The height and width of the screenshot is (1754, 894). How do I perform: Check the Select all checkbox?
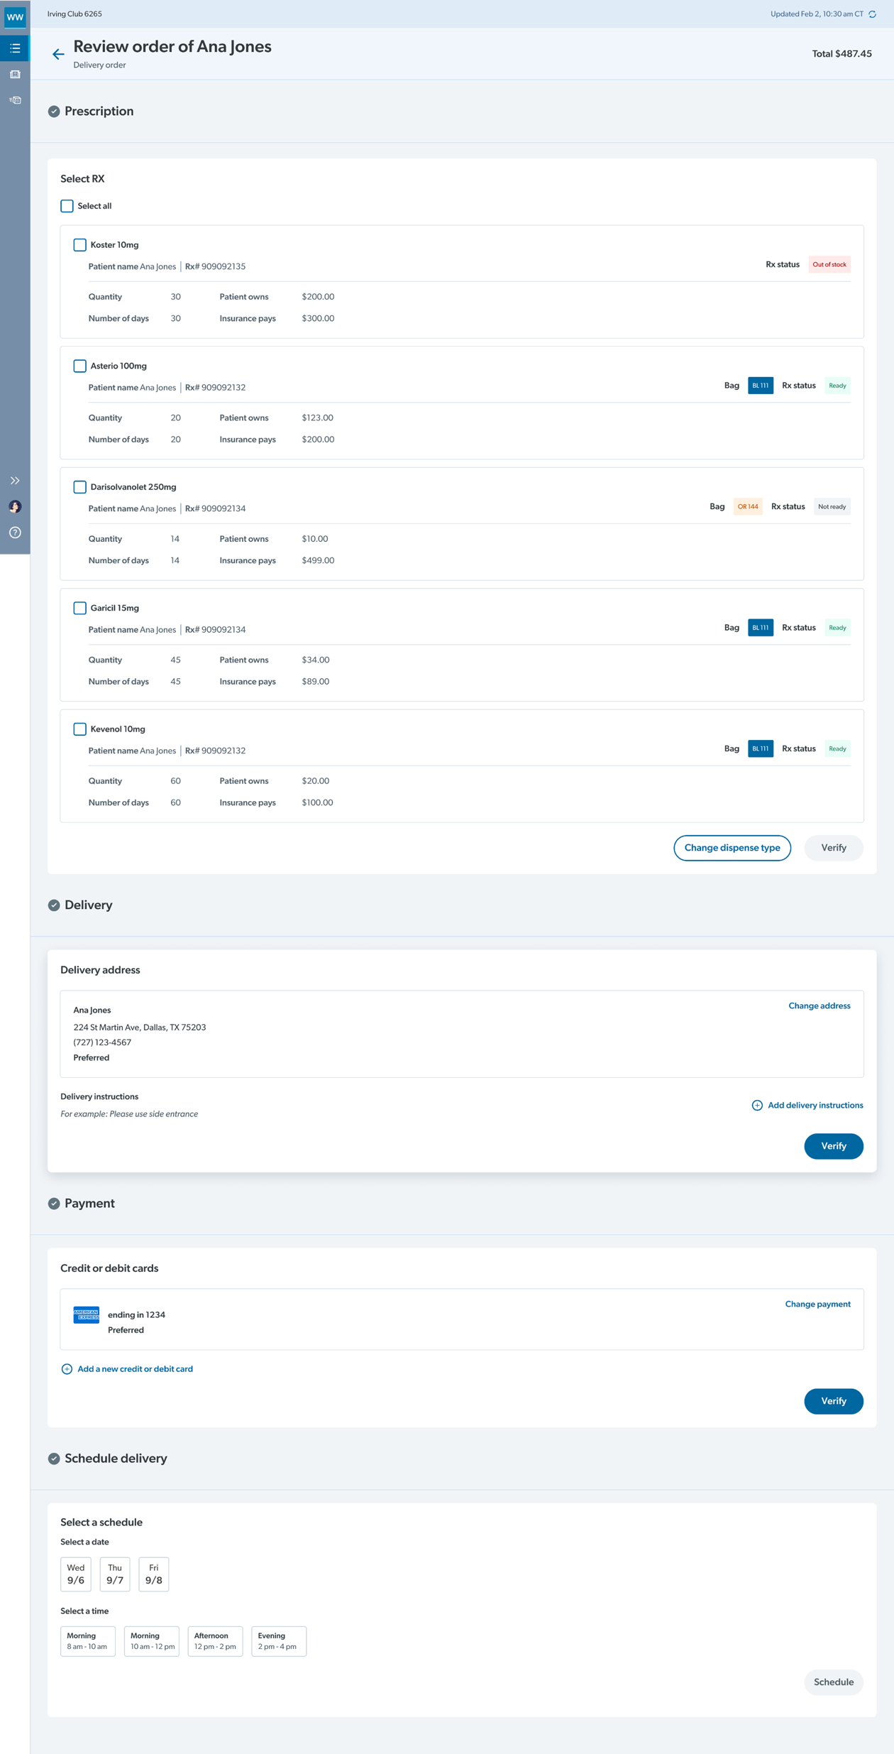coord(67,206)
